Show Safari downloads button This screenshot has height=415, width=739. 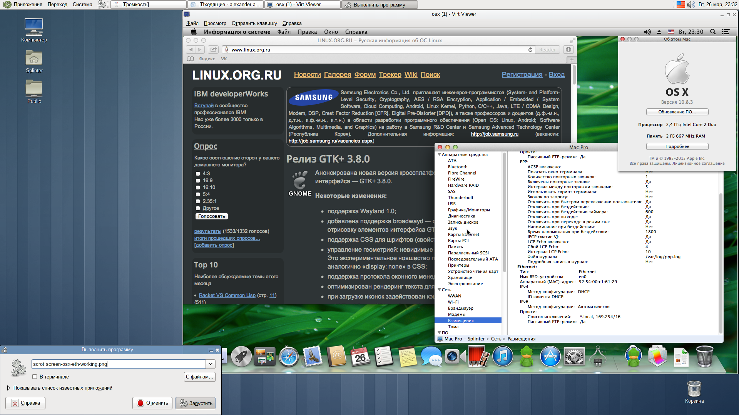point(568,50)
